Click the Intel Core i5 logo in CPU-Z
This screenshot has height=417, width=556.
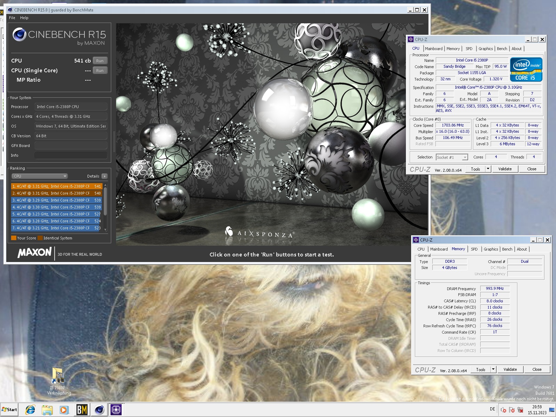(526, 69)
